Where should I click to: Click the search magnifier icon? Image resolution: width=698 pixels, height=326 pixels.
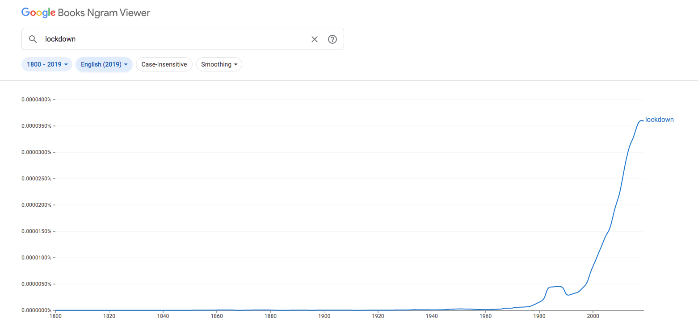(x=33, y=39)
